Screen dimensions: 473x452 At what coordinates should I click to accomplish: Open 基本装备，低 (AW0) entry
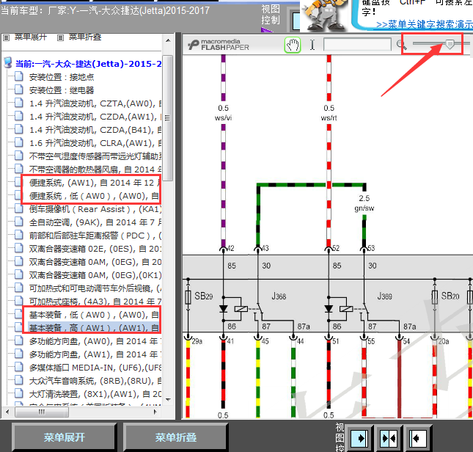point(94,315)
